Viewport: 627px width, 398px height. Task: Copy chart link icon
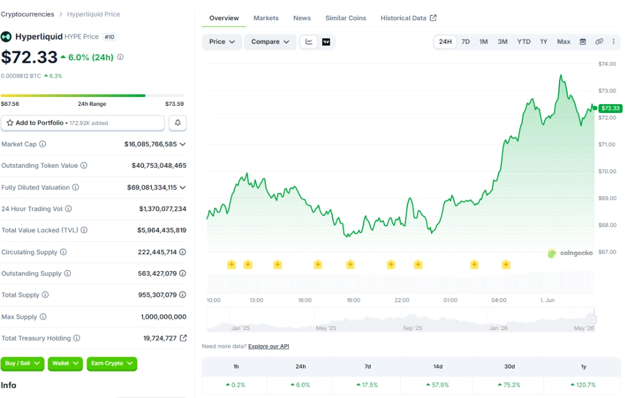pyautogui.click(x=599, y=41)
